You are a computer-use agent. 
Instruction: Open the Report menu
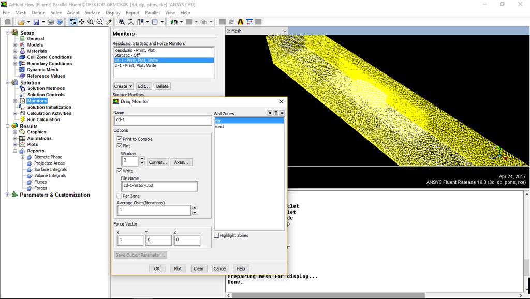point(132,13)
